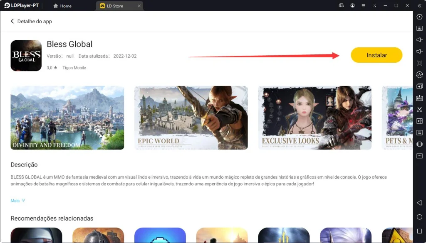
Task: Open the user account icon in the title bar
Action: pos(352,5)
